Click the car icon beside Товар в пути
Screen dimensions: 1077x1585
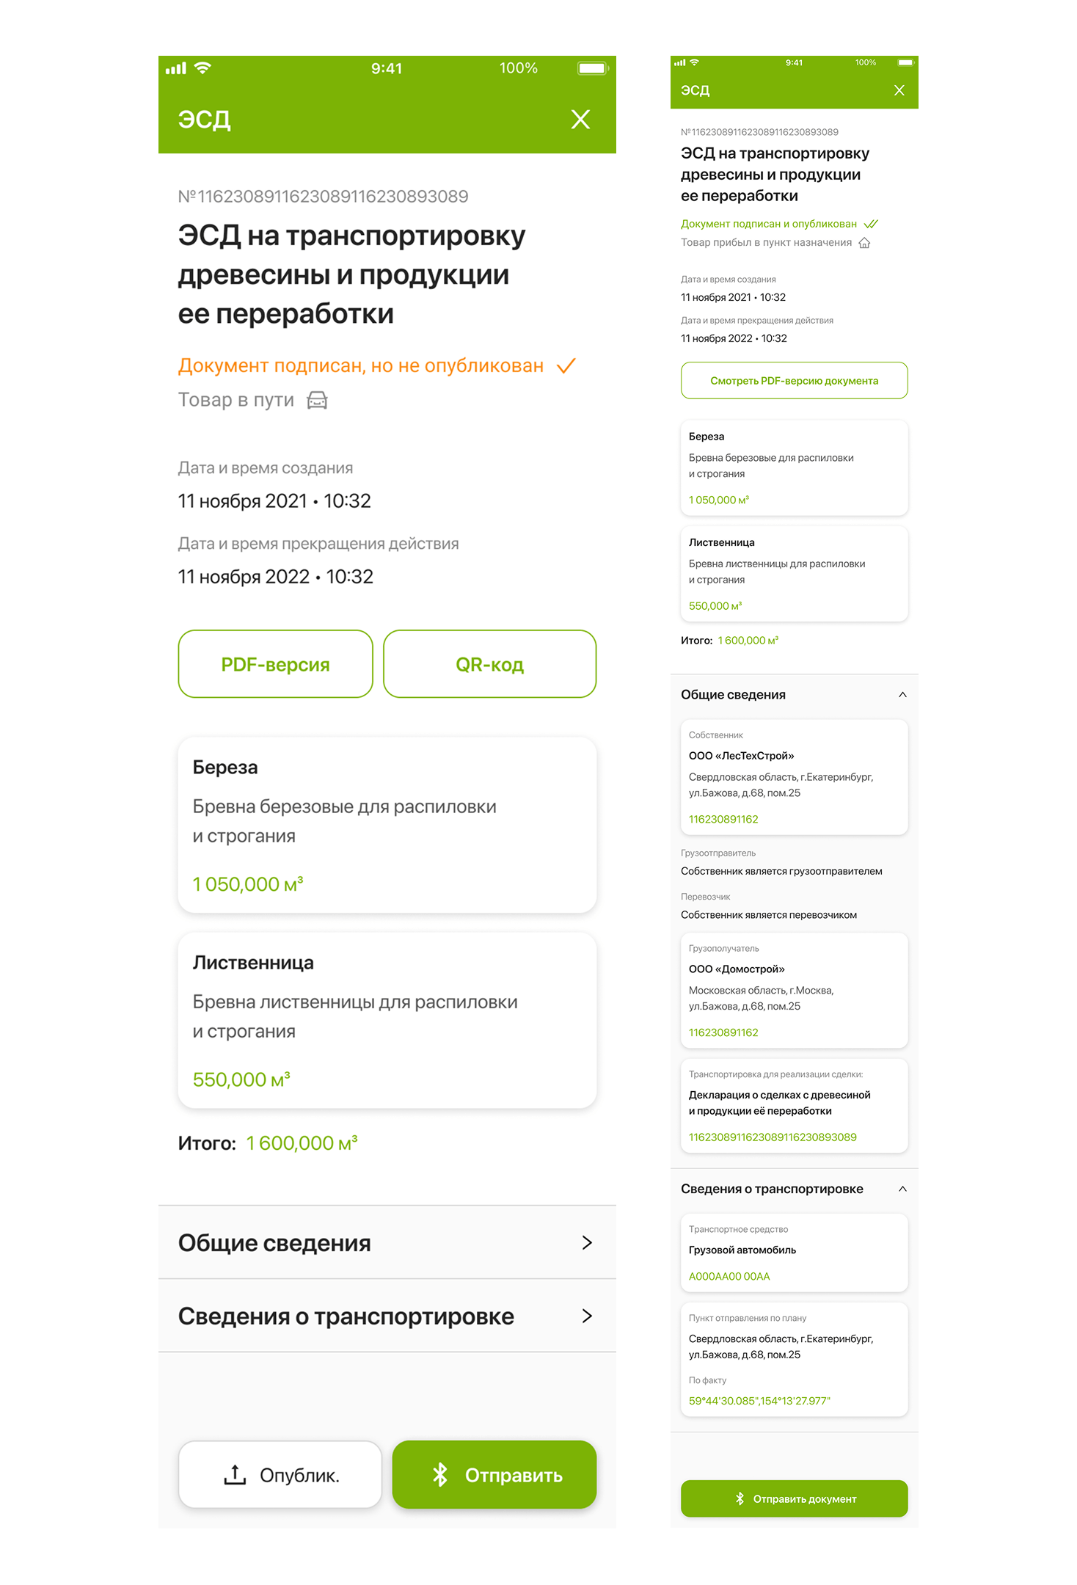coord(317,400)
